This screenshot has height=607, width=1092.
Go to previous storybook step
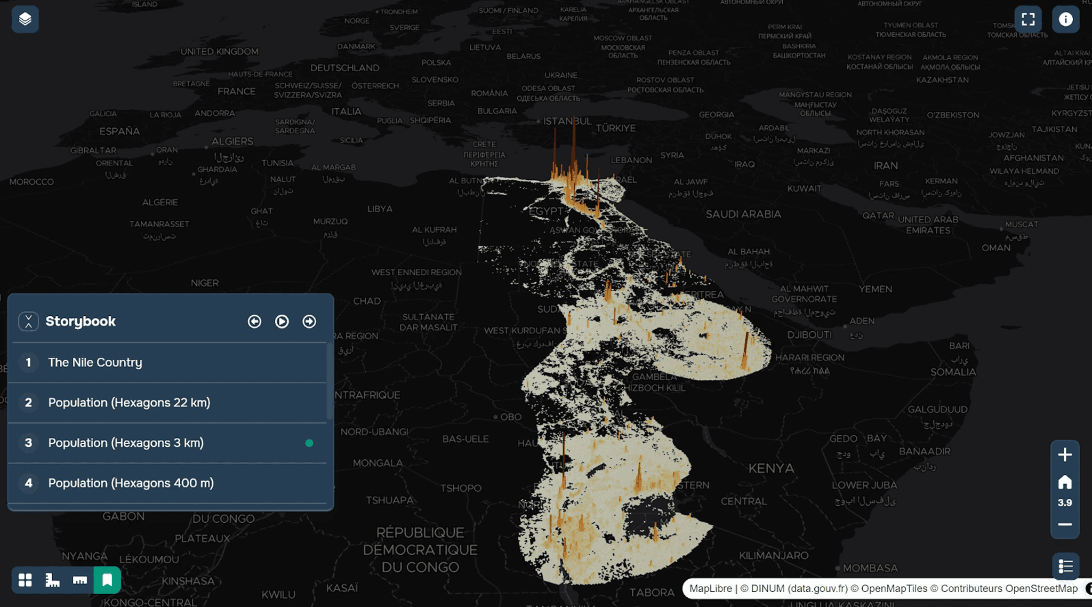click(254, 321)
